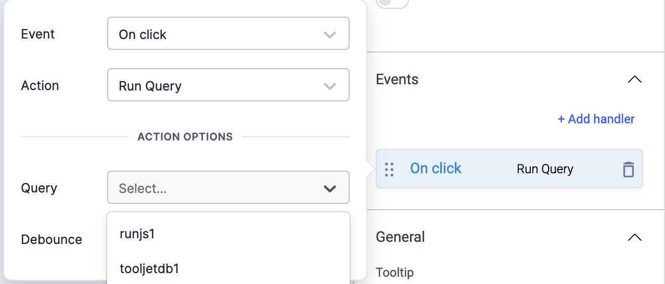This screenshot has width=665, height=284.
Task: Delete the On click event handler
Action: tap(628, 169)
